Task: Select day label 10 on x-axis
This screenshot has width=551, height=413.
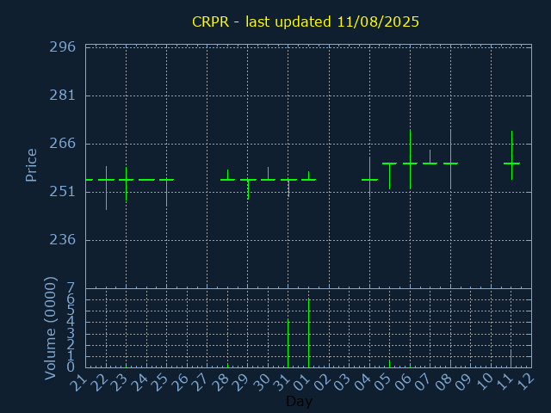Action: (484, 382)
